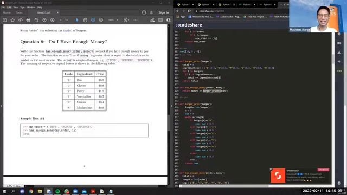Screen dimensions: 347x195
Task: Click the browser forward arrow
Action: 183,11
